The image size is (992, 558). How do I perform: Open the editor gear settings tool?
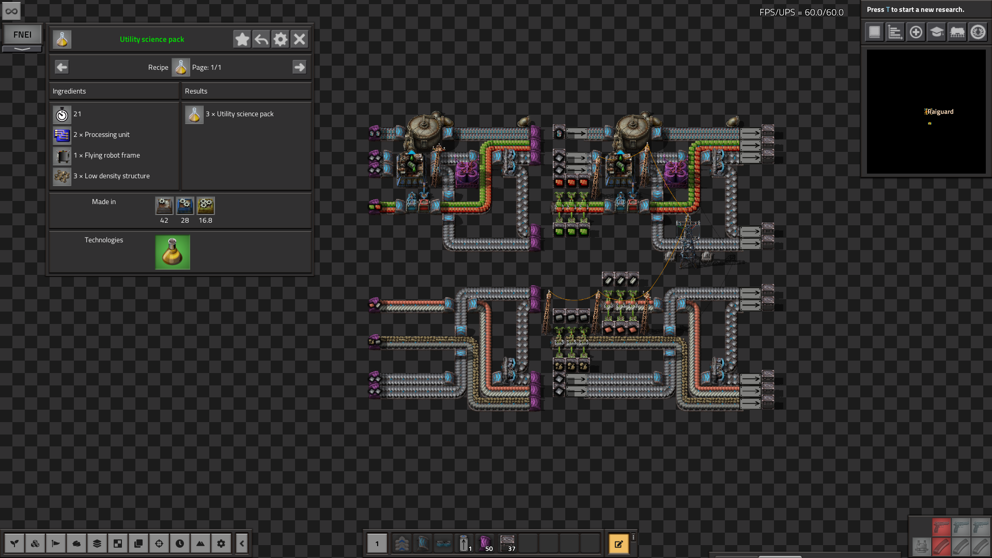click(221, 544)
